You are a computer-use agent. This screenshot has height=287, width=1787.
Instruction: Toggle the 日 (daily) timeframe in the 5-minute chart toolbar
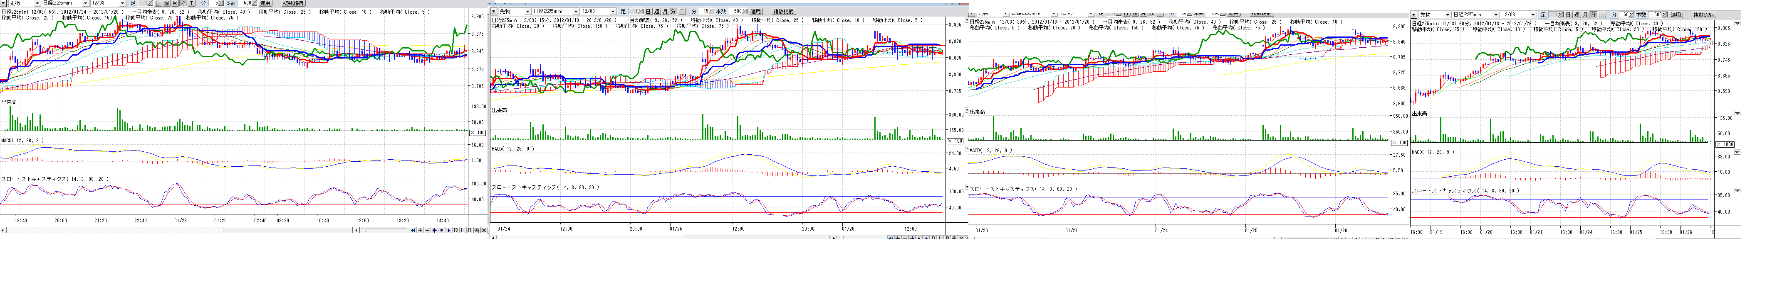coord(158,3)
